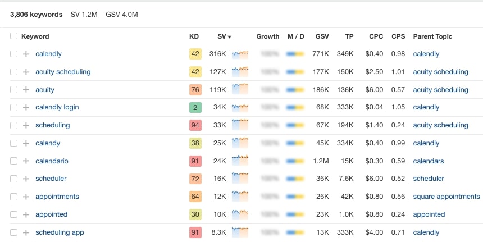This screenshot has width=483, height=242.
Task: Click the red KD 94 badge
Action: (195, 125)
